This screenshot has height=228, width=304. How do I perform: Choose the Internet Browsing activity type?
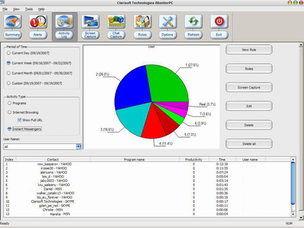click(x=9, y=112)
